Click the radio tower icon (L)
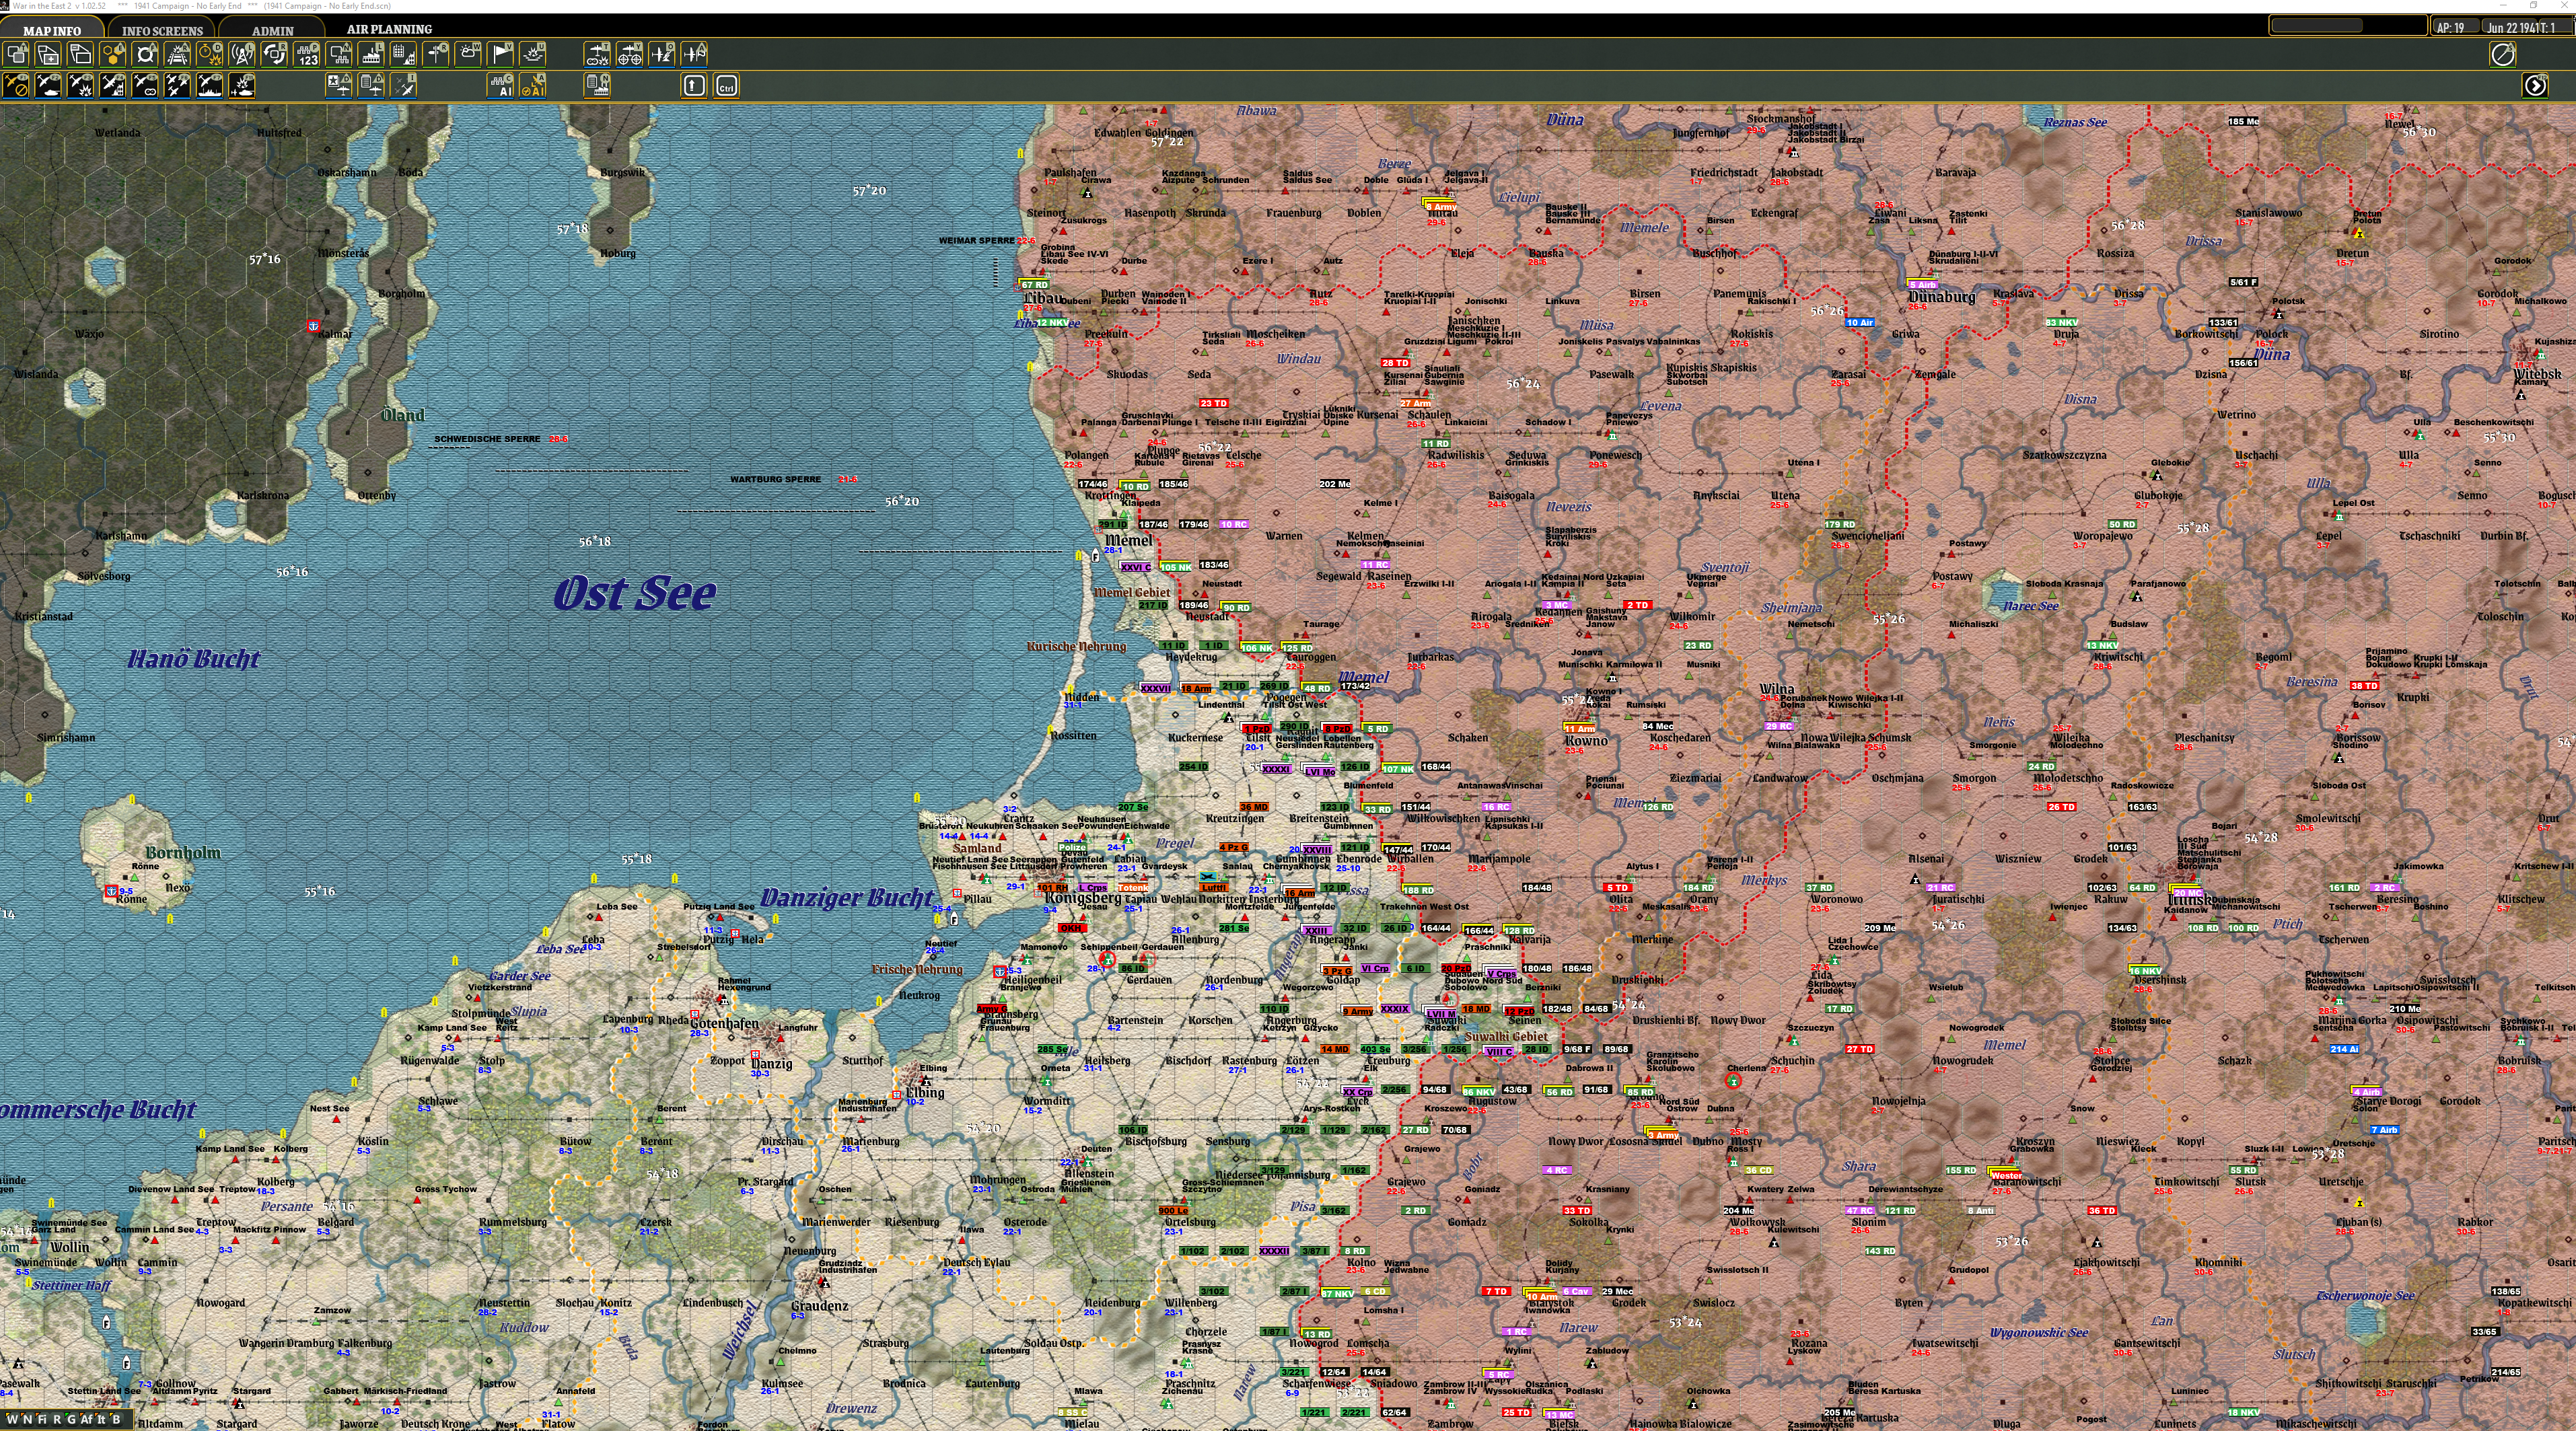Screen dimensions: 2576x1431 (x=243, y=54)
